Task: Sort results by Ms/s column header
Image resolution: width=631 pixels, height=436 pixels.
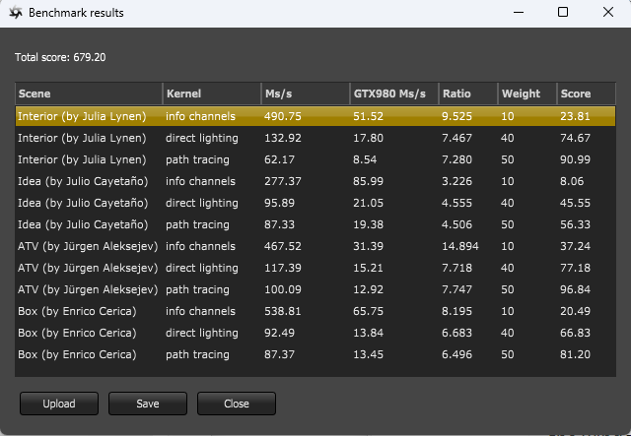Action: pos(304,94)
